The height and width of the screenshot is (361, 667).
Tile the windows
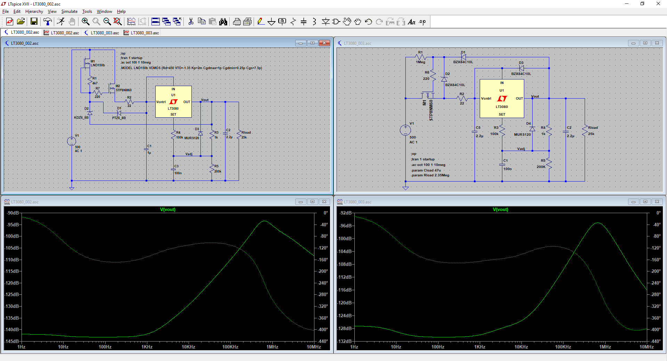tap(156, 22)
